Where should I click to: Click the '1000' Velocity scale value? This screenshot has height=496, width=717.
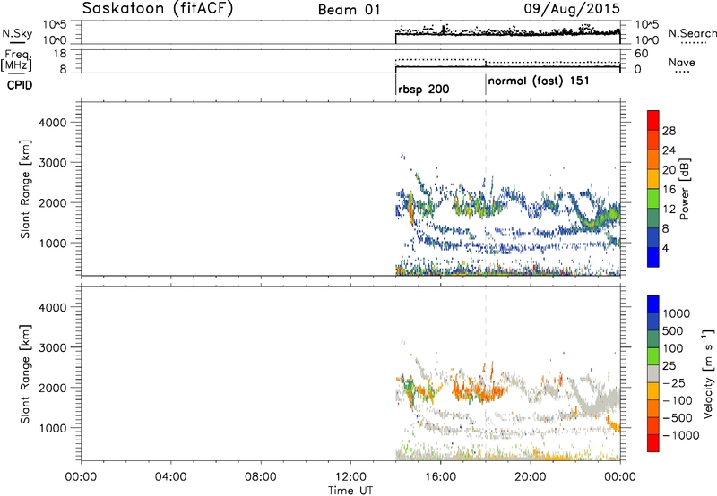(677, 313)
